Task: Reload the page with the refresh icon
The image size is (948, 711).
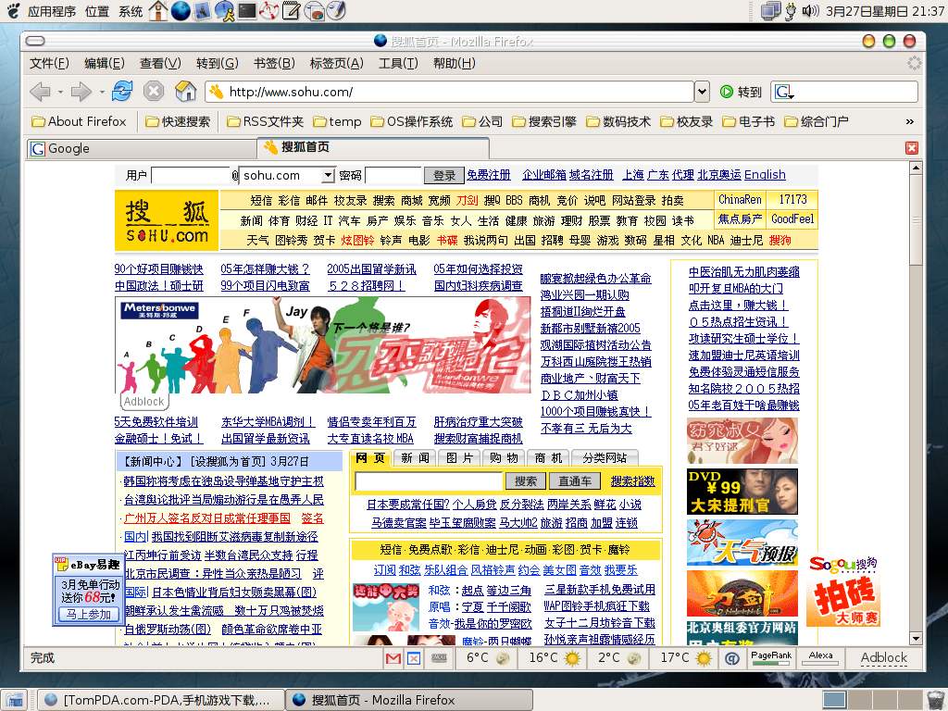Action: click(x=122, y=92)
